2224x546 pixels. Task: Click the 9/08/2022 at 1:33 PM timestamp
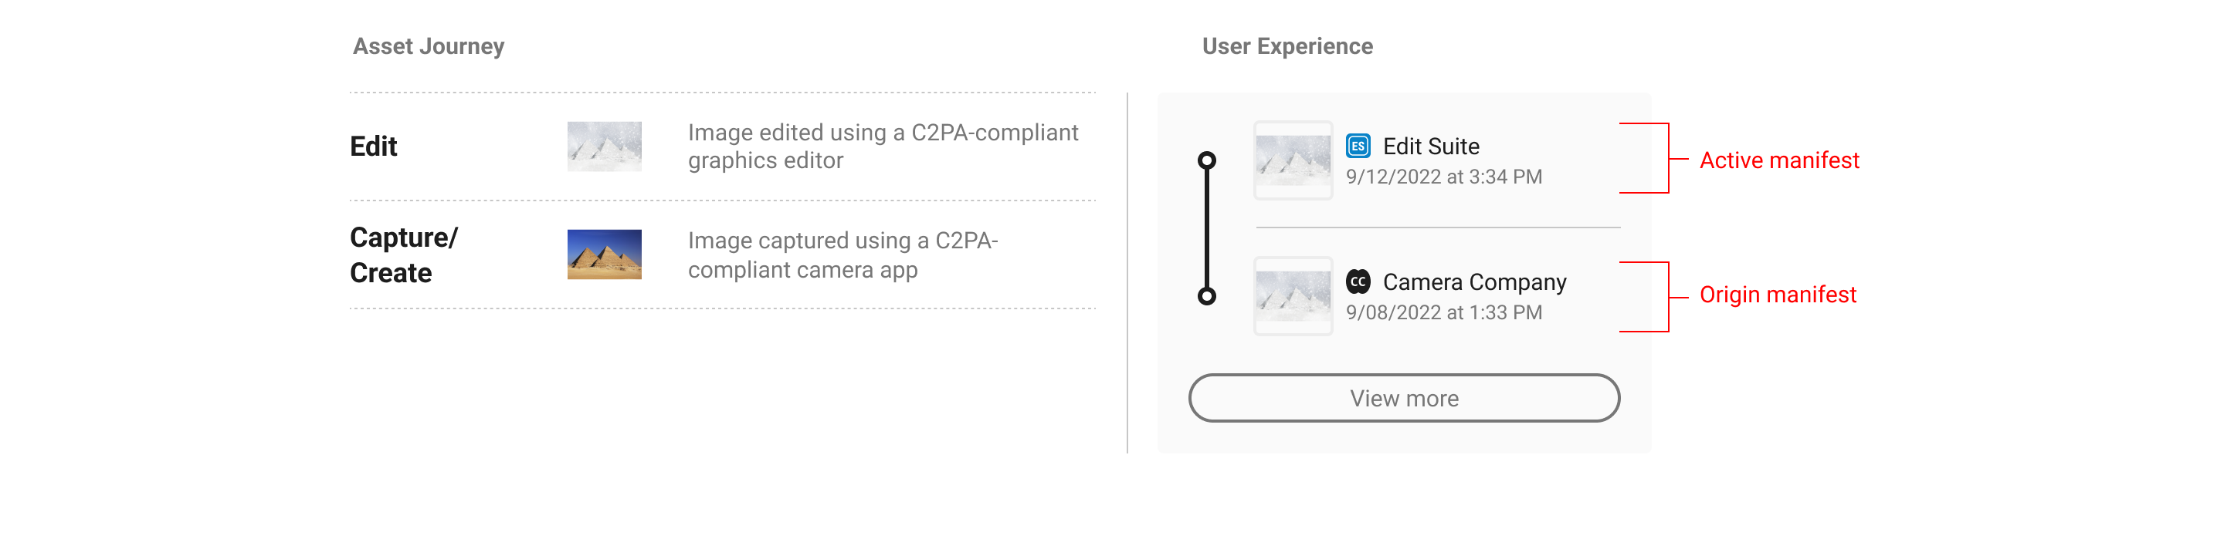[x=1443, y=312]
